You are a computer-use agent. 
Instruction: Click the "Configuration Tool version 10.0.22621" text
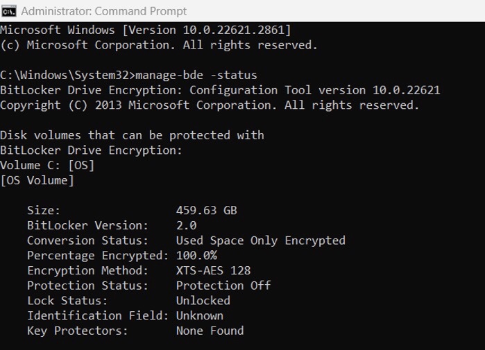314,90
